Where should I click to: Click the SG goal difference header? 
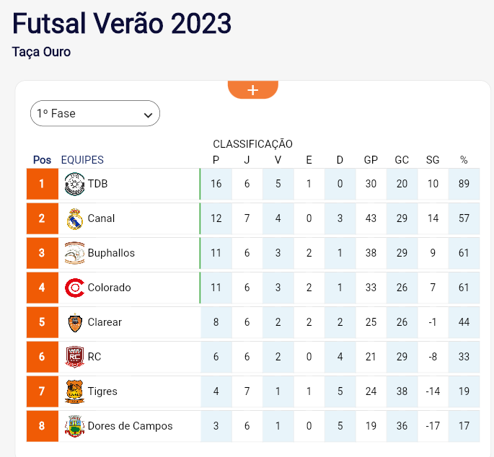(433, 160)
